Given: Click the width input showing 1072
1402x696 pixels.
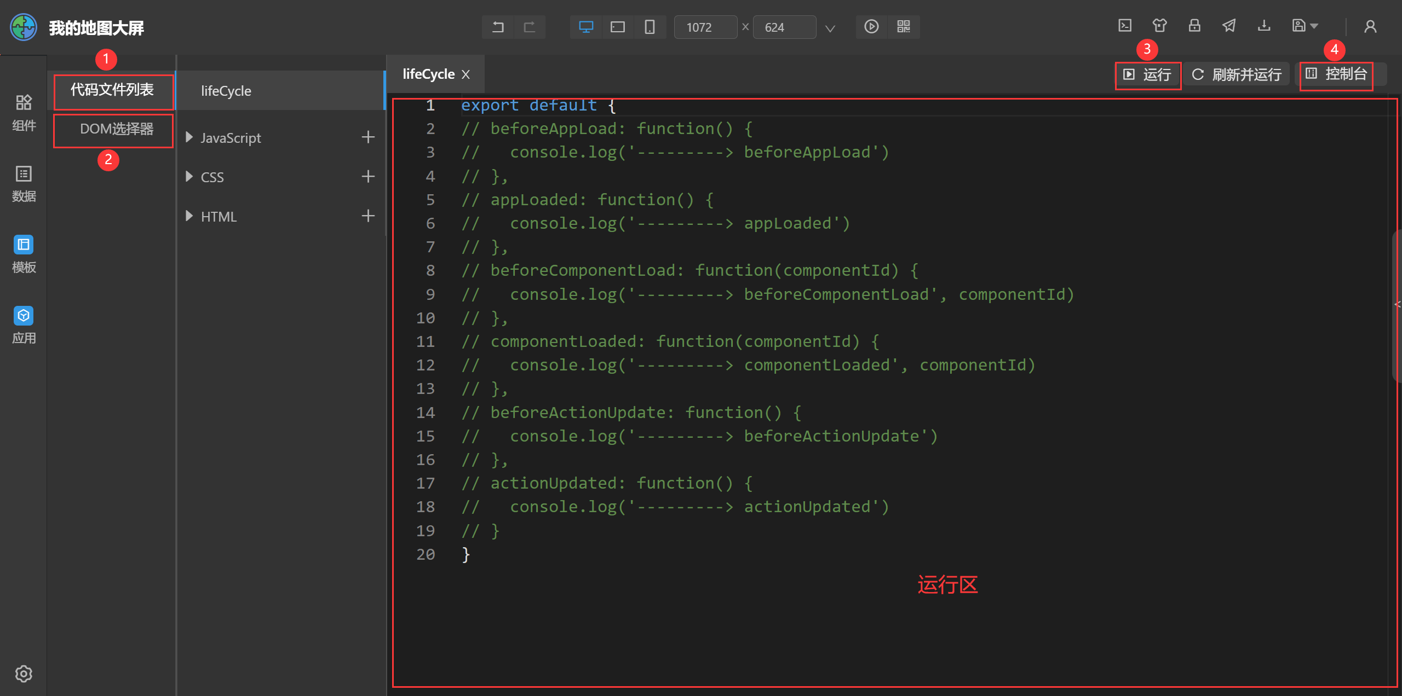Looking at the screenshot, I should click(705, 27).
